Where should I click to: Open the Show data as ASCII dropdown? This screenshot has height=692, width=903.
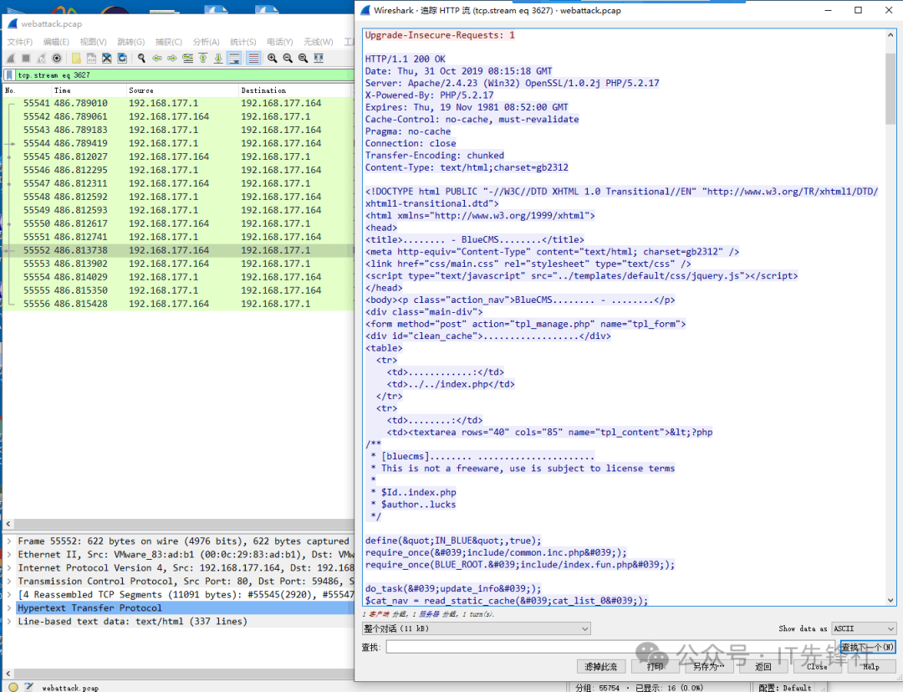(863, 628)
